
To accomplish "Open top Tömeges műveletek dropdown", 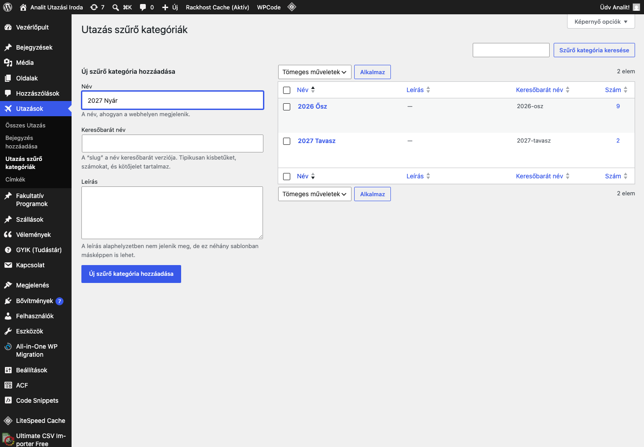I will (x=315, y=72).
